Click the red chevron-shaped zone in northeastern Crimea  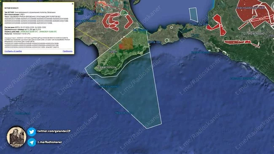coord(129,21)
